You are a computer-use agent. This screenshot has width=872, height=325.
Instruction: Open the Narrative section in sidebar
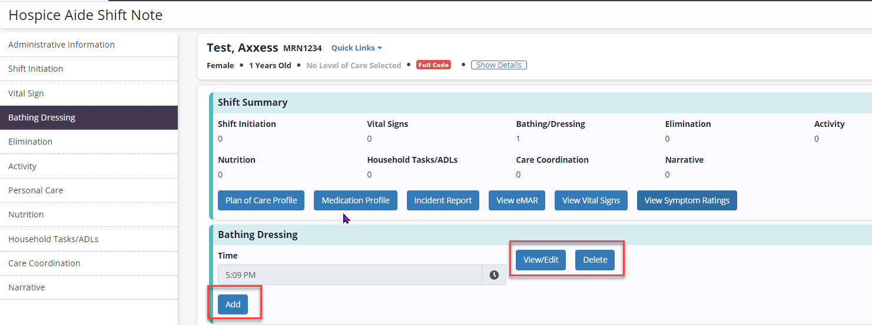[x=26, y=287]
